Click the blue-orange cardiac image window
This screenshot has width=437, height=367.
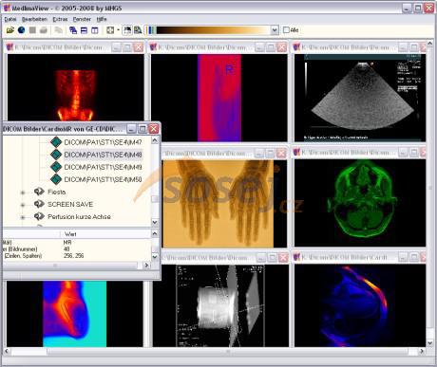pyautogui.click(x=360, y=305)
